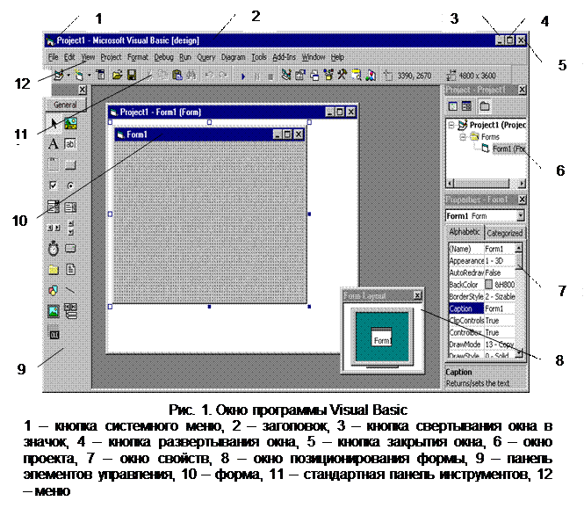Screen dimensions: 584x508
Task: Start the program with the Run arrow
Action: 243,76
